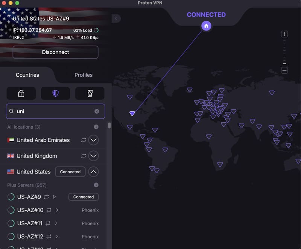Image resolution: width=301 pixels, height=249 pixels.
Task: Toggle Secure Core with the lock icon
Action: [x=21, y=93]
